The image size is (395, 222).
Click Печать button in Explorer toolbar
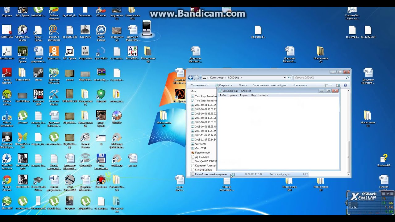[243, 85]
